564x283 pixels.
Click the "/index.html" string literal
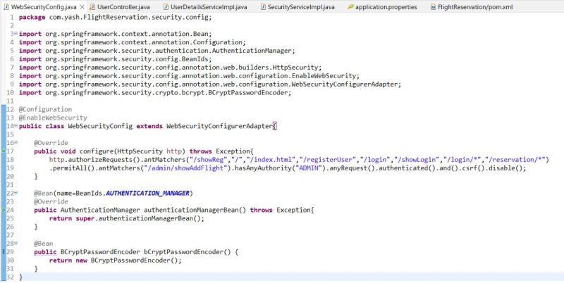pyautogui.click(x=271, y=160)
